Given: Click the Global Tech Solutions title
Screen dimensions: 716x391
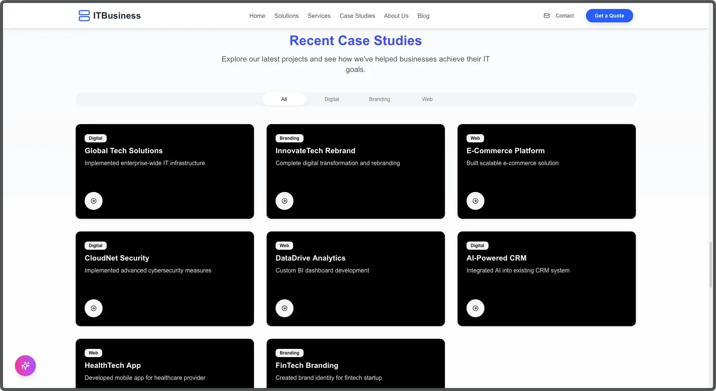Looking at the screenshot, I should [123, 151].
